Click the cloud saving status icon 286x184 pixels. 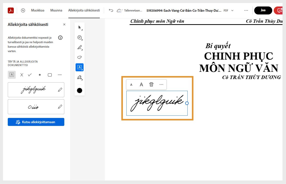coord(119,10)
